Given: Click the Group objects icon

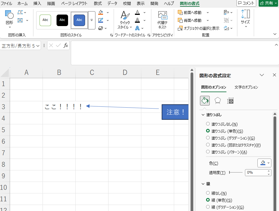Looking at the screenshot, I should [x=226, y=20].
